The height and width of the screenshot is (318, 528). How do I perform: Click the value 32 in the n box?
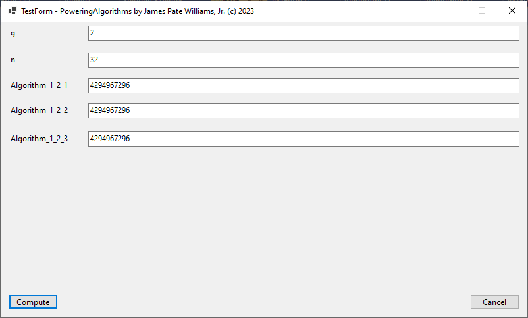94,60
